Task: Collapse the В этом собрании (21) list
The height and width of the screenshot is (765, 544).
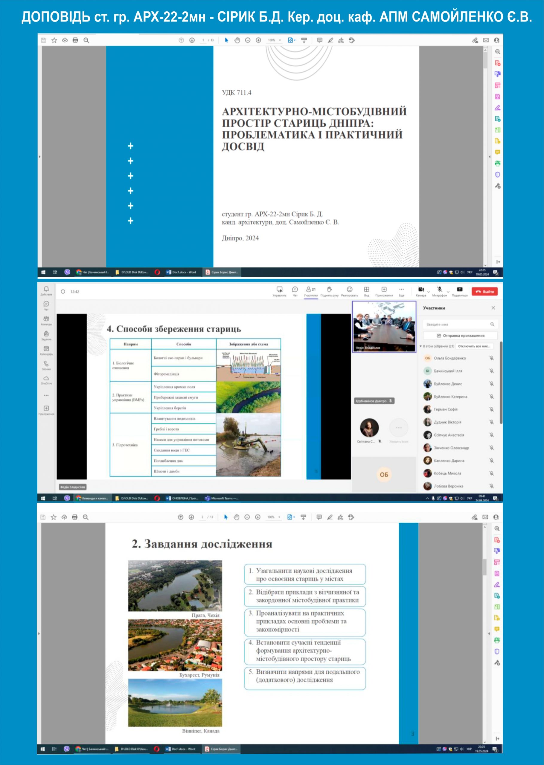Action: pyautogui.click(x=421, y=346)
